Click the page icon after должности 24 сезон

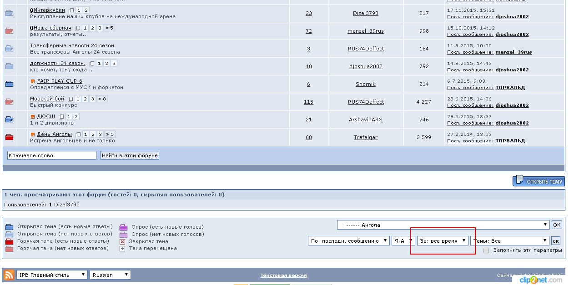(92, 64)
